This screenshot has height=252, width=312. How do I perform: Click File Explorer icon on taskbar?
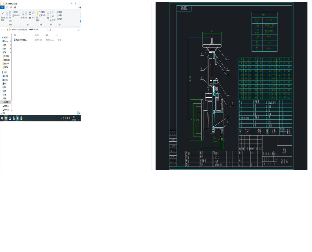click(x=6, y=118)
